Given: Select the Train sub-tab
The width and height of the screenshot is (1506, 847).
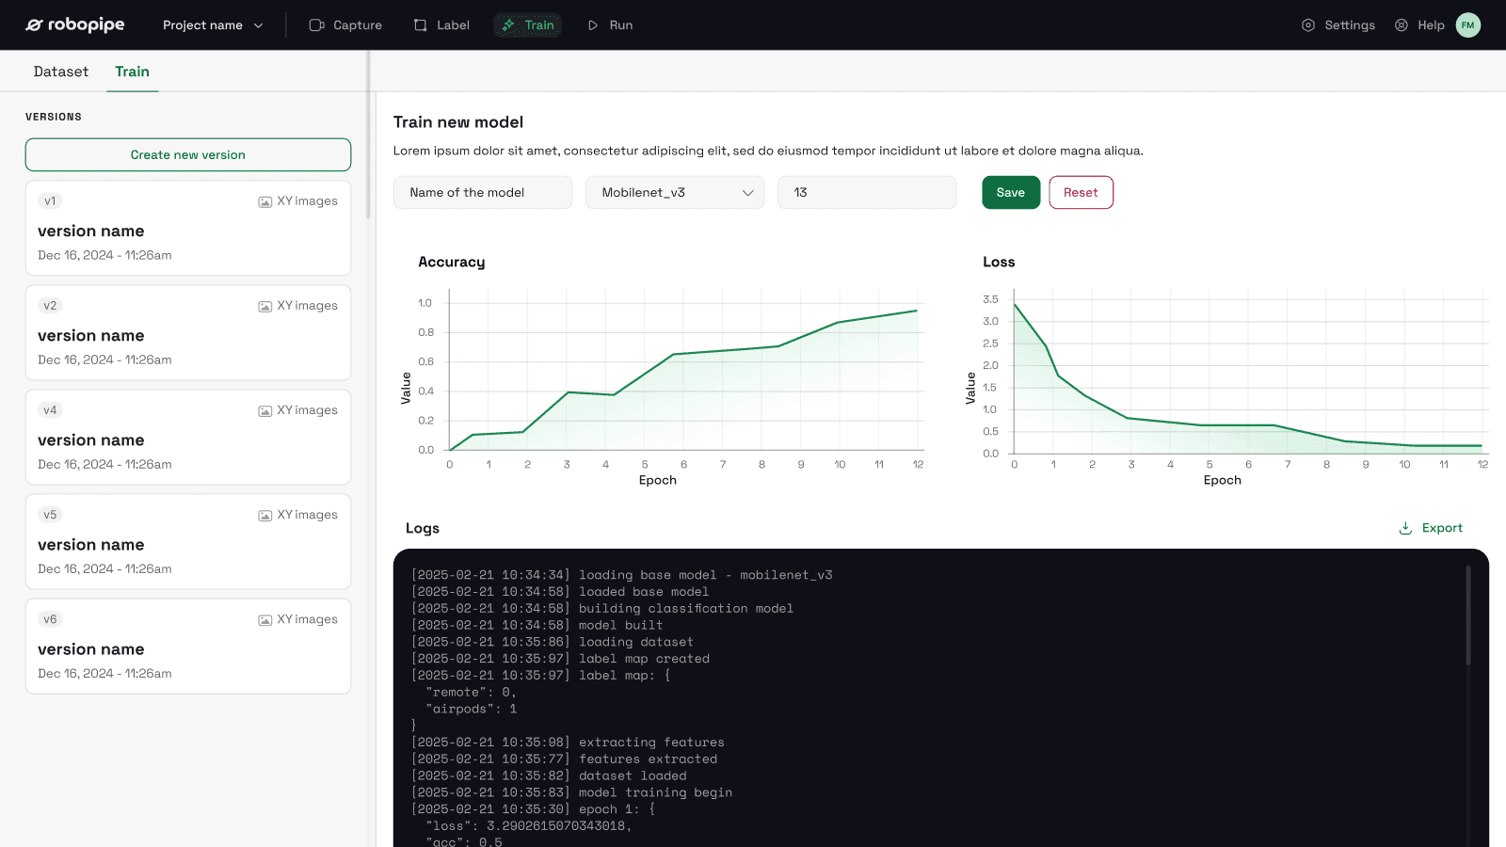Looking at the screenshot, I should (x=133, y=72).
